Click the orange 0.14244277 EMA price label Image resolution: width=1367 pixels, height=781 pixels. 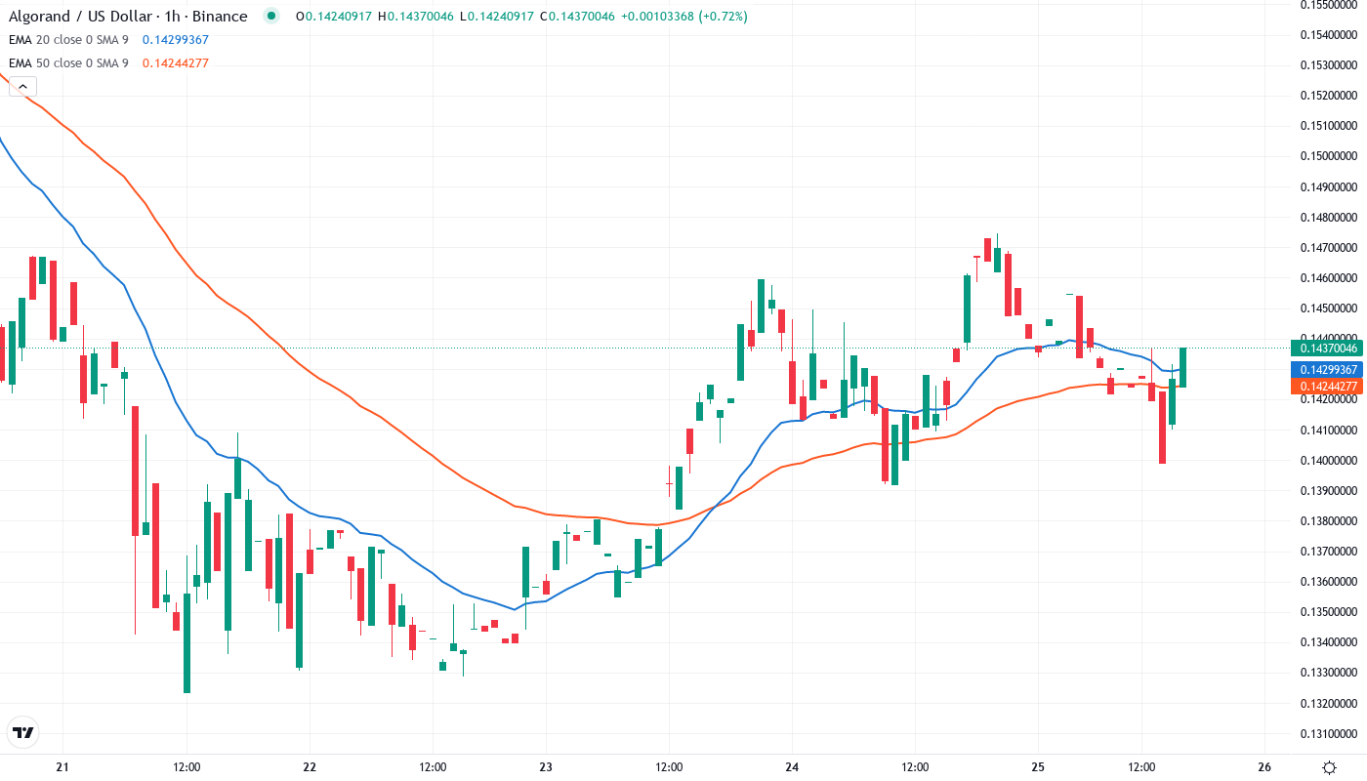(x=1325, y=387)
